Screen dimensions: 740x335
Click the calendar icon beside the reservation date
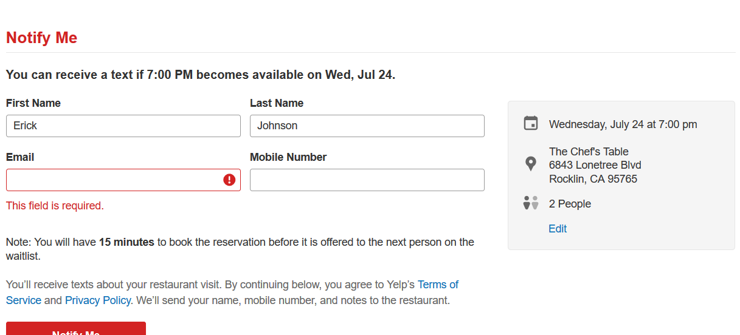click(531, 123)
